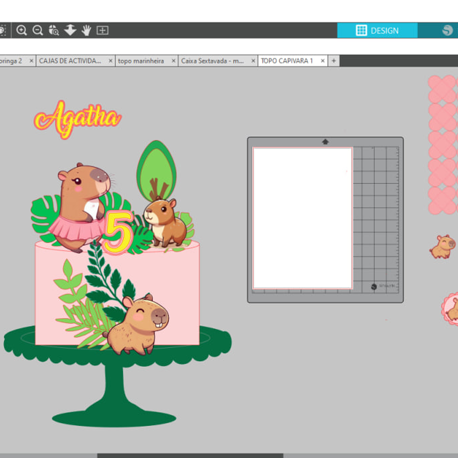Select the Pan hand tool
The image size is (458, 458).
pyautogui.click(x=86, y=30)
